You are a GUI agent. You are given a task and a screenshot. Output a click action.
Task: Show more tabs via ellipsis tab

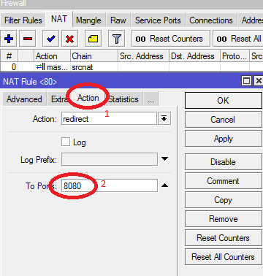(x=150, y=99)
